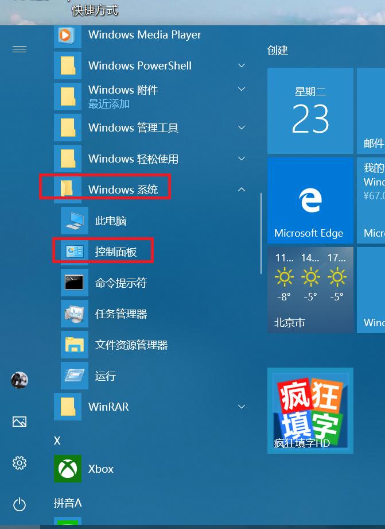Select 此电脑 label
The width and height of the screenshot is (385, 529).
tap(111, 221)
